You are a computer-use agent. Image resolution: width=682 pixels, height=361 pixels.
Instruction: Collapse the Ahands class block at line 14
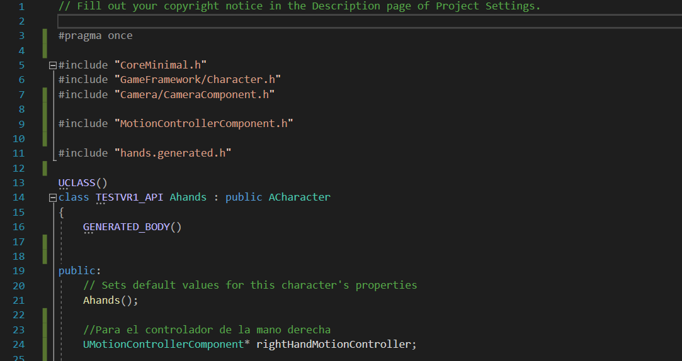click(53, 197)
